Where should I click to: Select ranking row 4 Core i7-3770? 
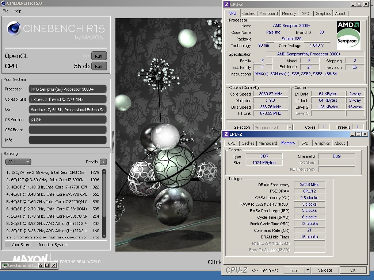pos(53,194)
